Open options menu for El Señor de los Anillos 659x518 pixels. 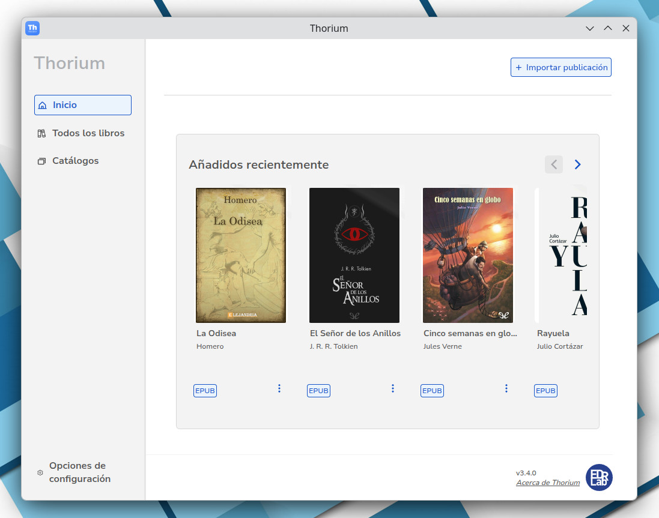tap(392, 389)
